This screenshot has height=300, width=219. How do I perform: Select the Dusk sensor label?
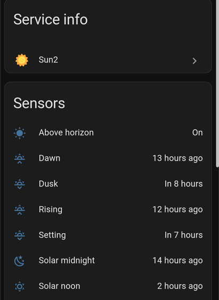[48, 184]
